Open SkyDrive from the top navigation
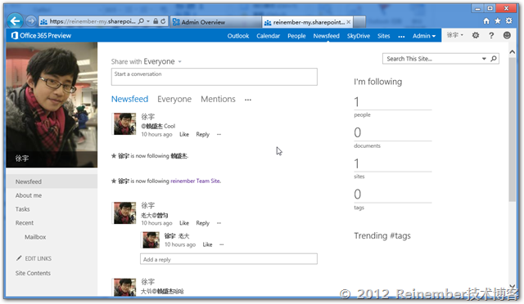 (359, 36)
